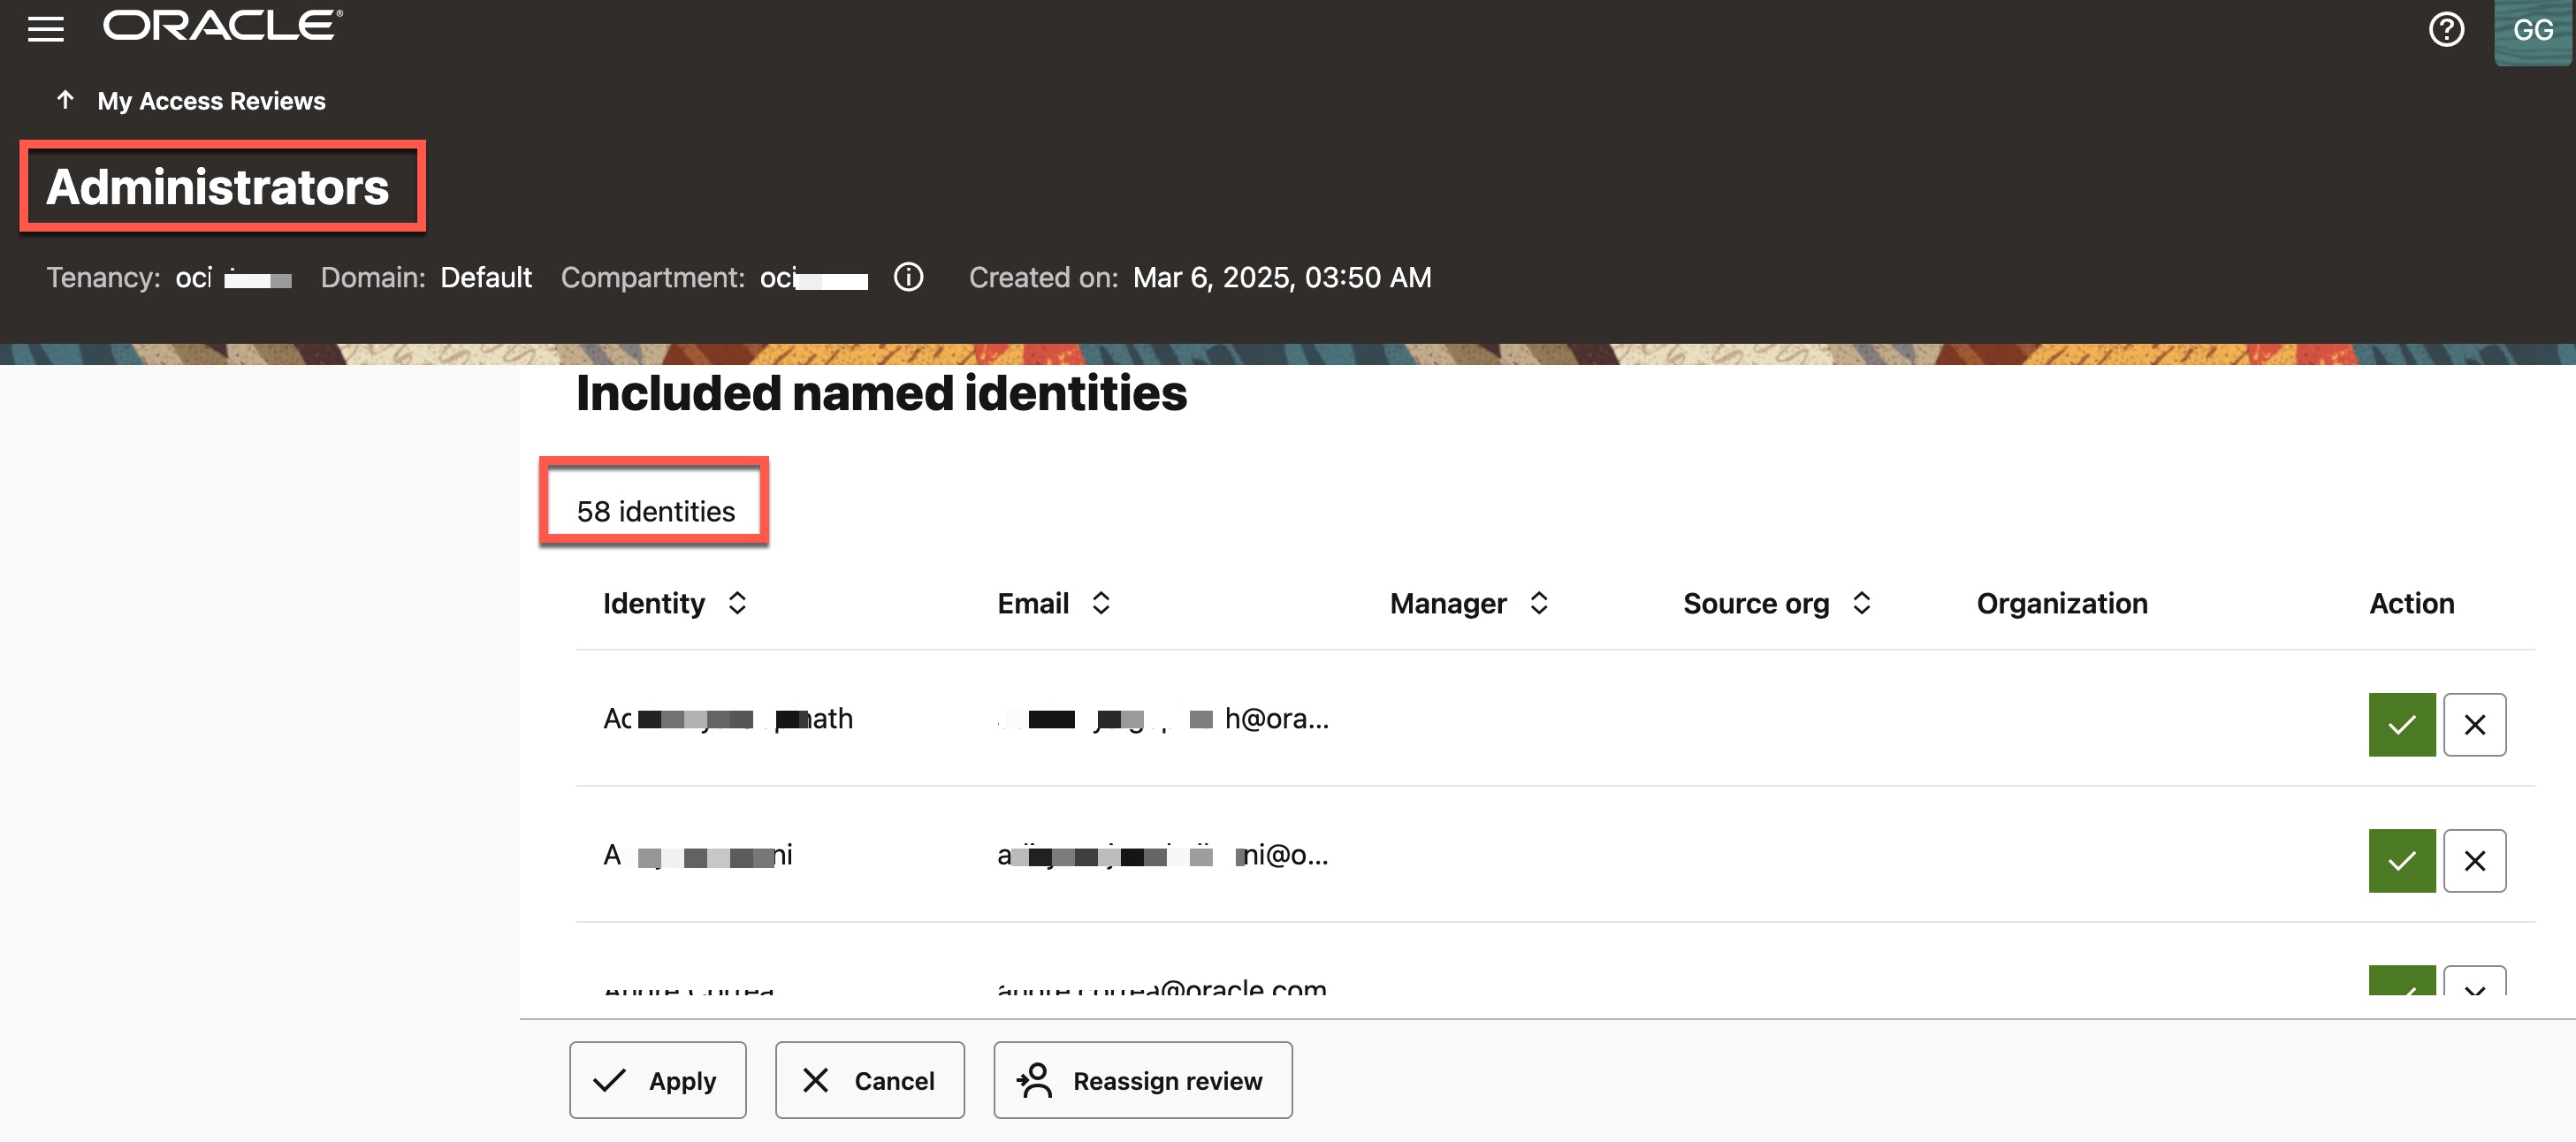
Task: Open the help question mark icon
Action: point(2445,29)
